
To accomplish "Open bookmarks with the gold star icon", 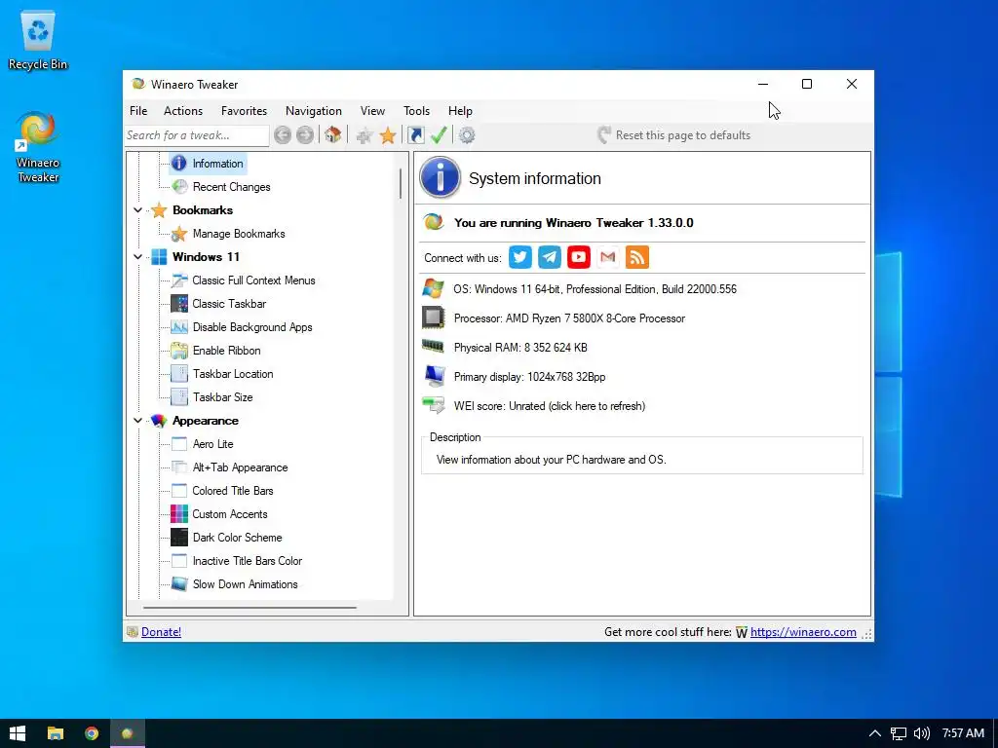I will pos(388,135).
